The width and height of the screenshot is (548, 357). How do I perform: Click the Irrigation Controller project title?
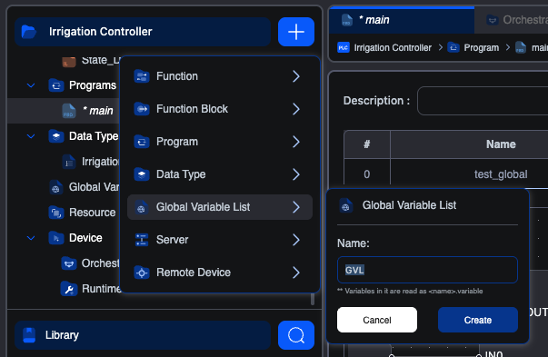tap(100, 32)
